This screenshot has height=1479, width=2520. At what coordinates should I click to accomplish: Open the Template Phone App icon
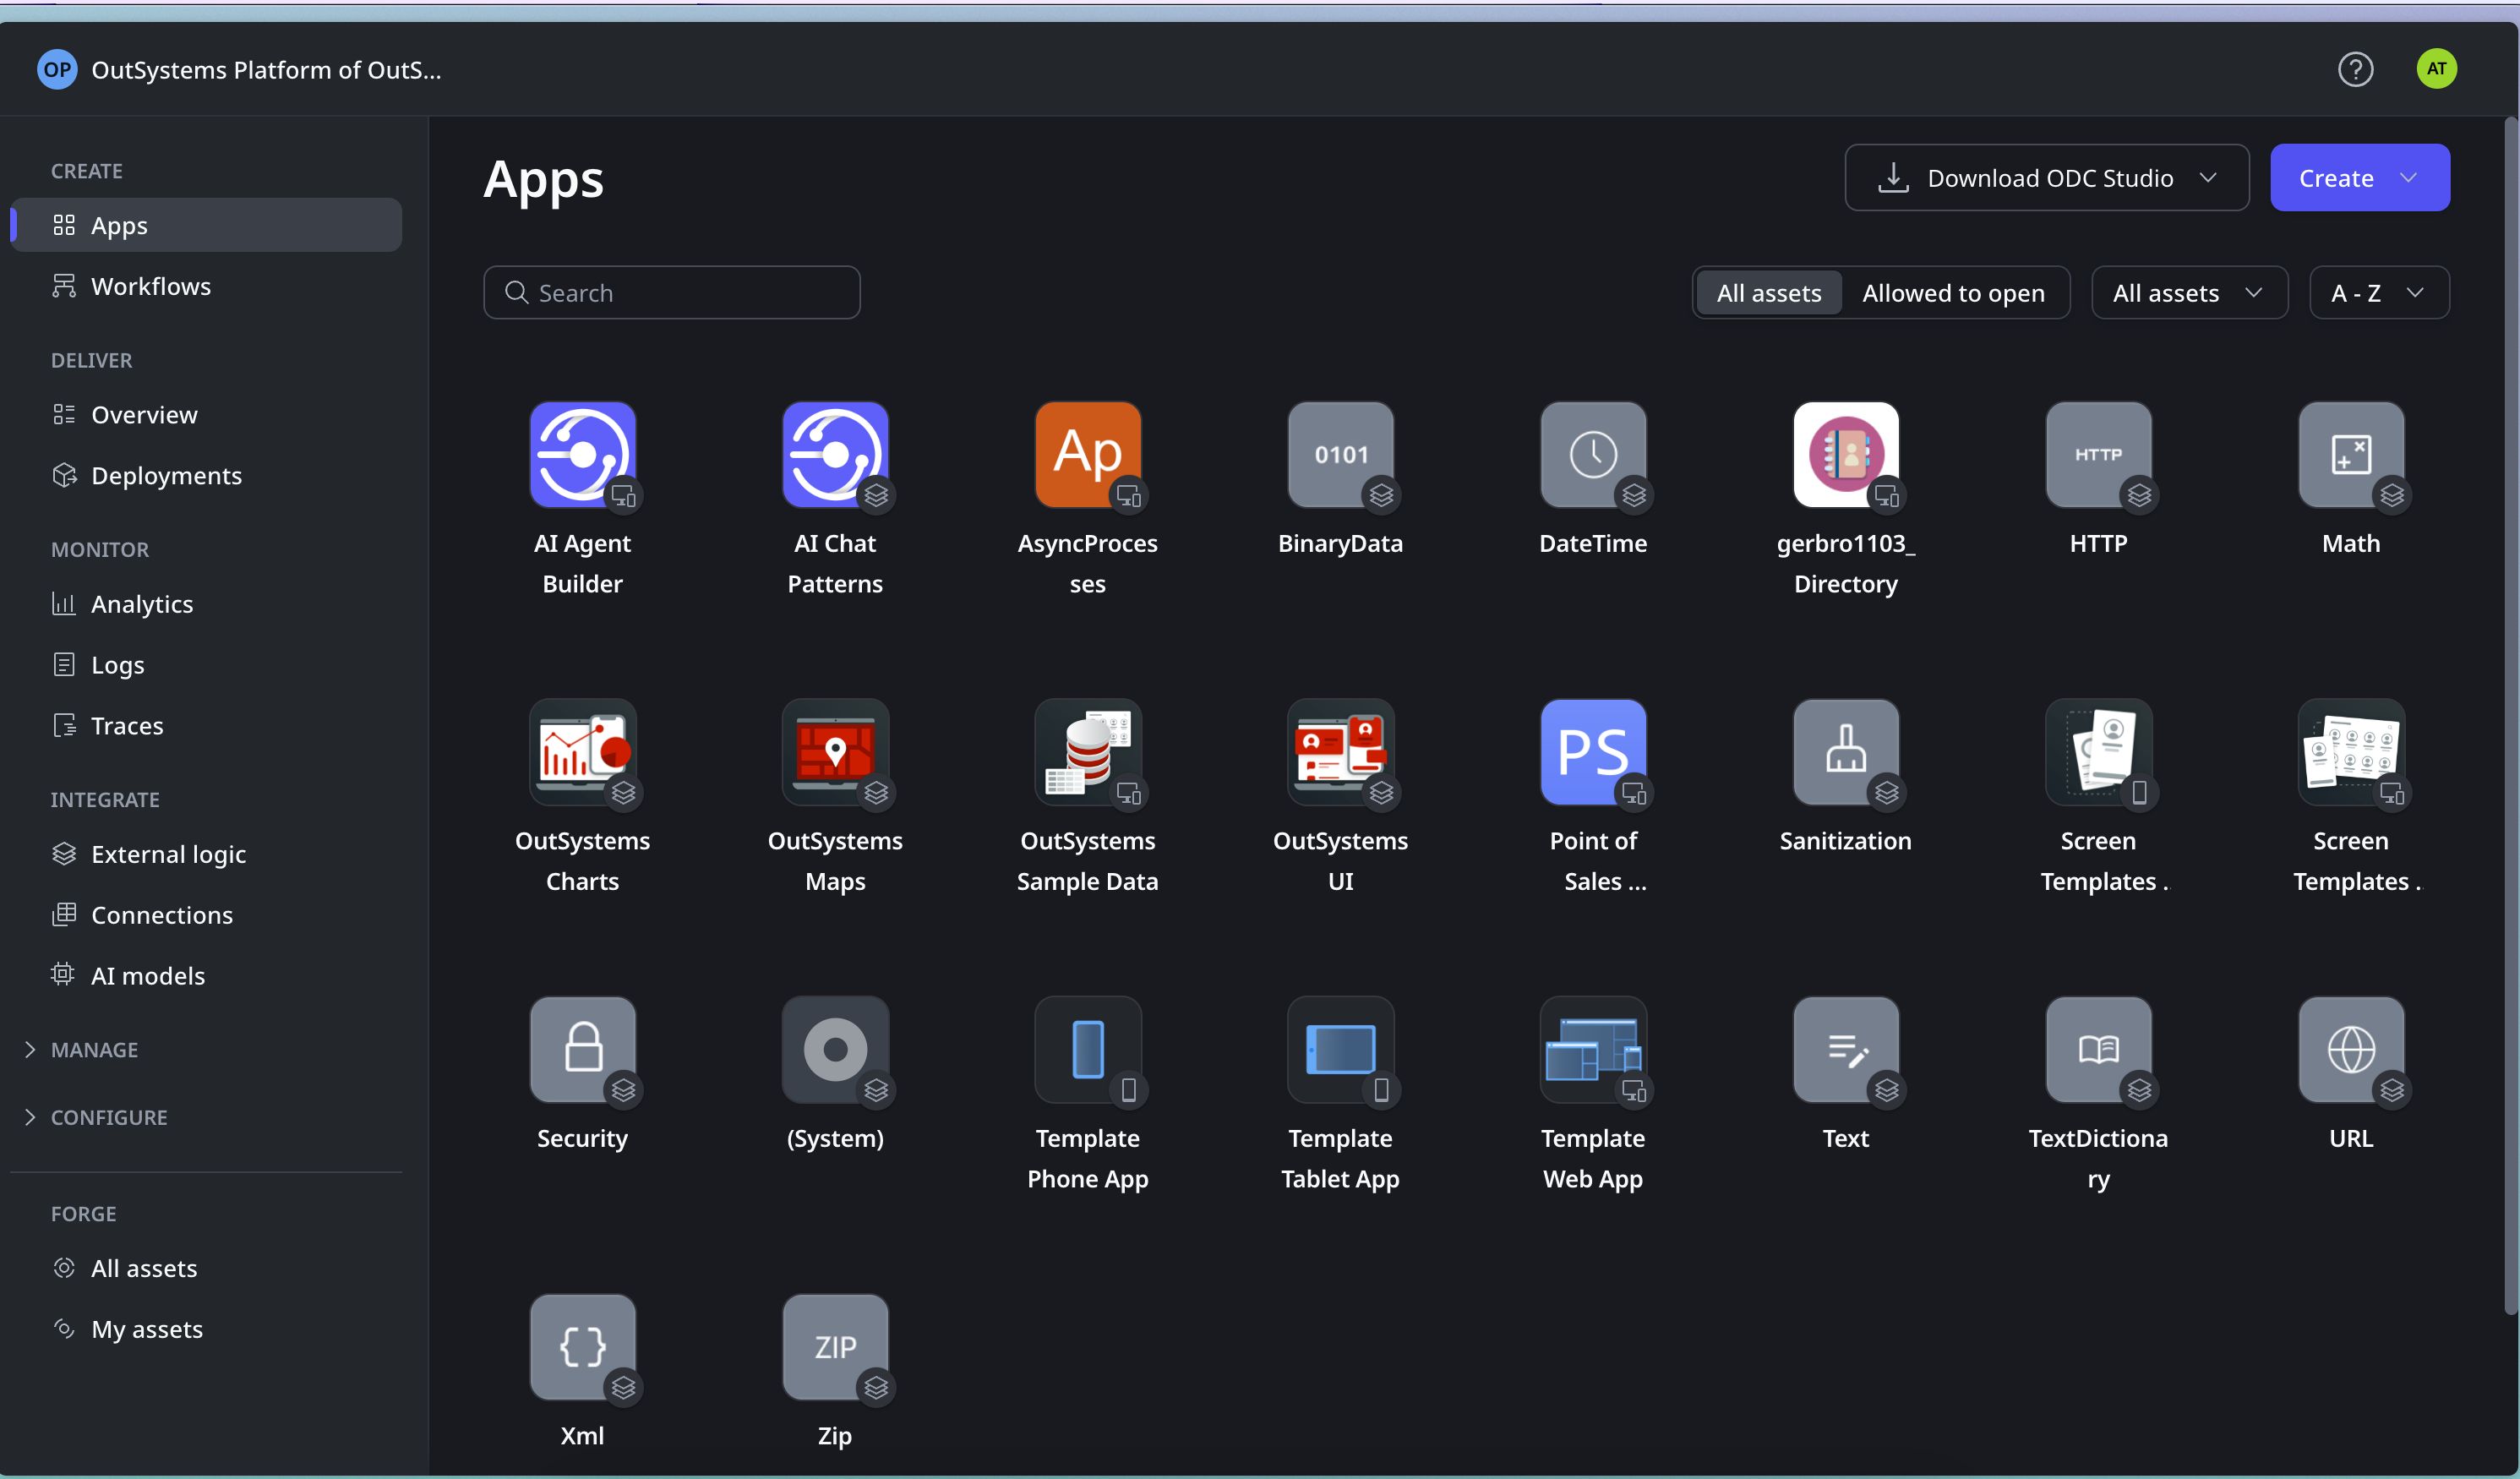click(x=1088, y=1050)
